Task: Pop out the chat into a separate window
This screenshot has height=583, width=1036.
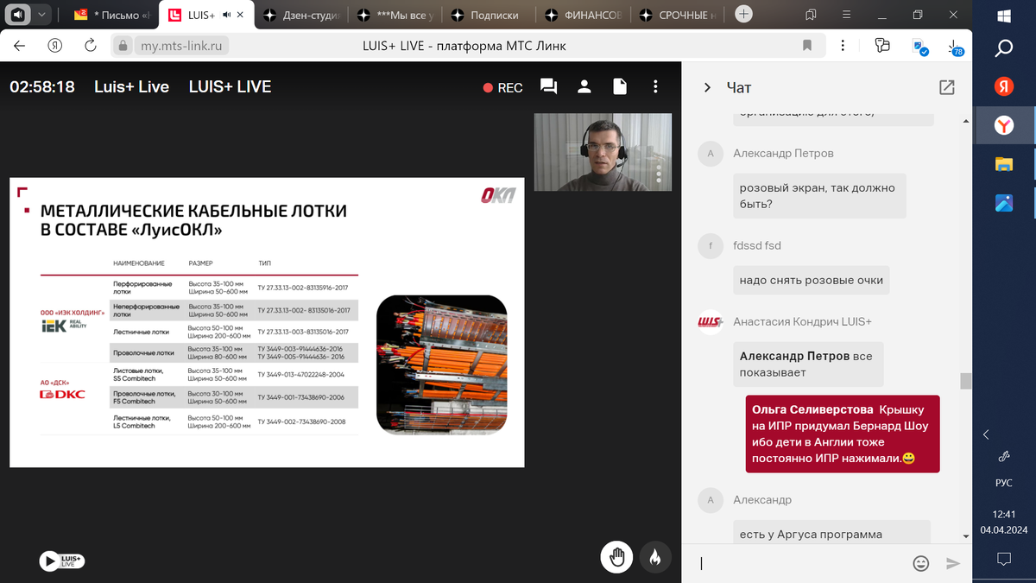Action: coord(947,87)
